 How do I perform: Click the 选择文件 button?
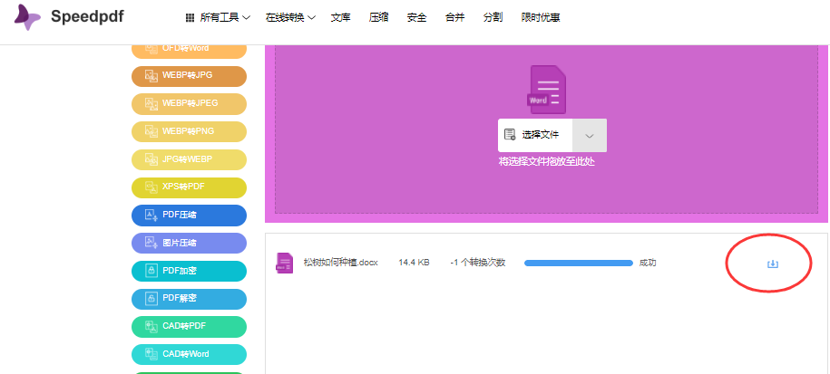point(535,135)
